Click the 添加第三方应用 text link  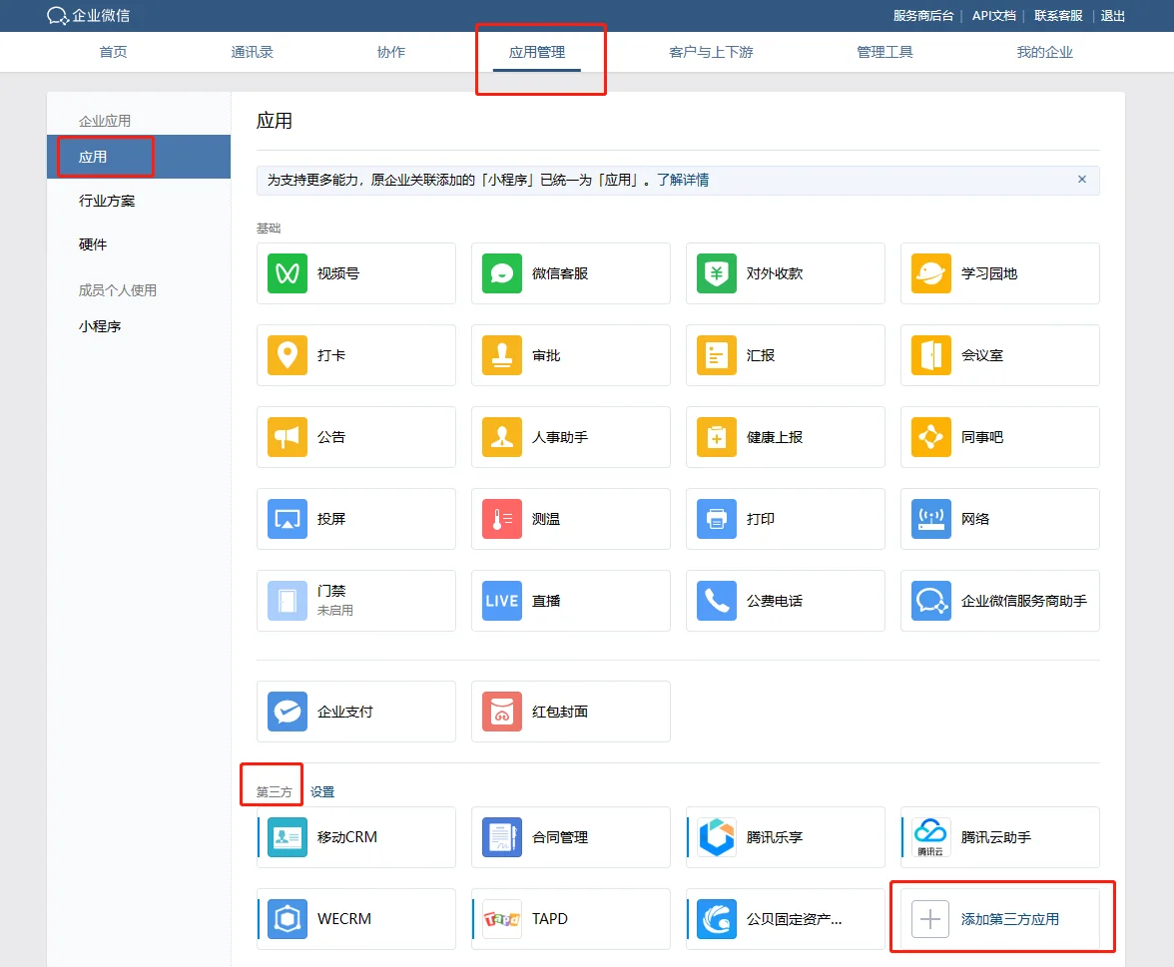point(1010,919)
